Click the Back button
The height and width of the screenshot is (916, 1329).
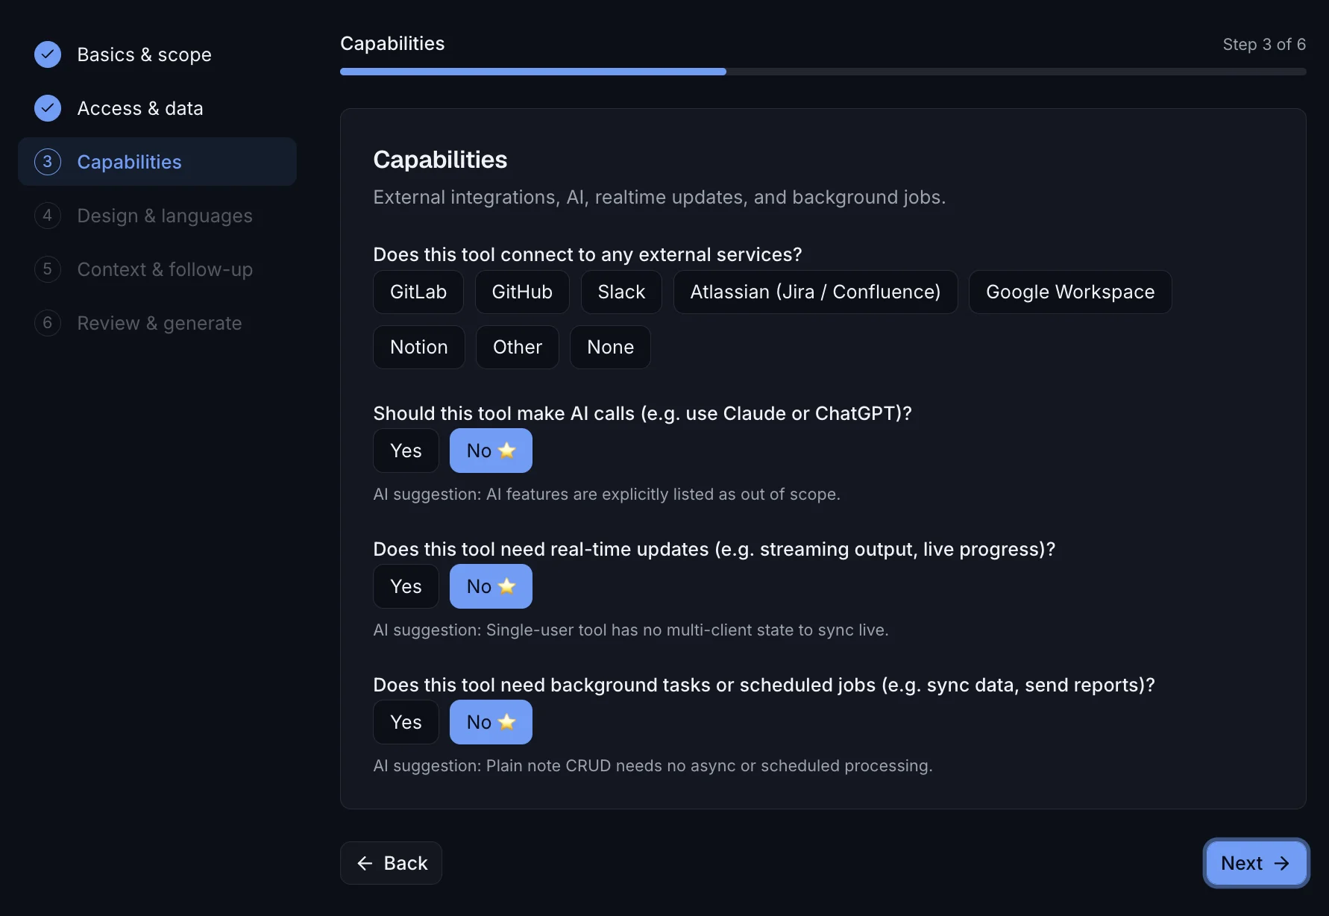pos(391,863)
